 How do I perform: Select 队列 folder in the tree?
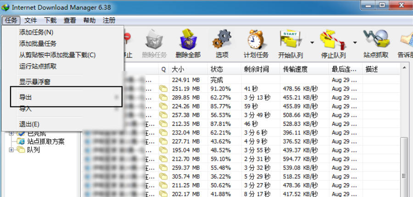[x=33, y=150]
